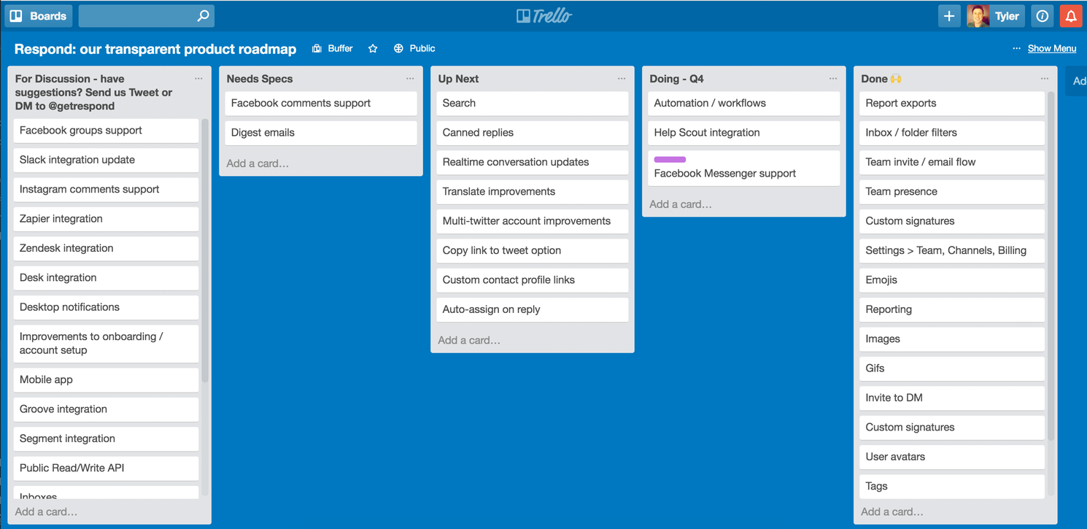Image resolution: width=1087 pixels, height=529 pixels.
Task: Open Inbox / folder filters card
Action: 952,133
